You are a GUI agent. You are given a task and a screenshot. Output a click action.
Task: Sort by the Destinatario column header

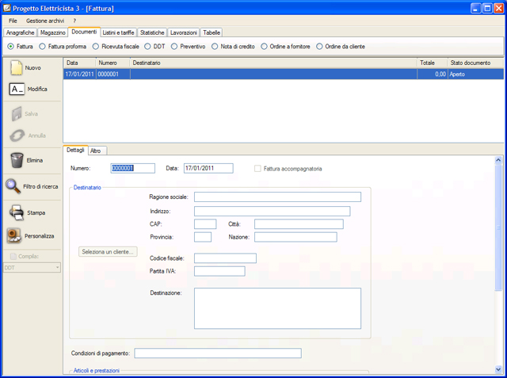273,63
